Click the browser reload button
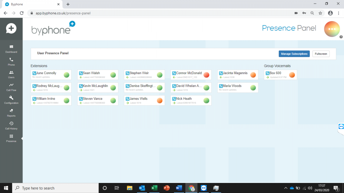This screenshot has height=193, width=344. click(x=21, y=13)
